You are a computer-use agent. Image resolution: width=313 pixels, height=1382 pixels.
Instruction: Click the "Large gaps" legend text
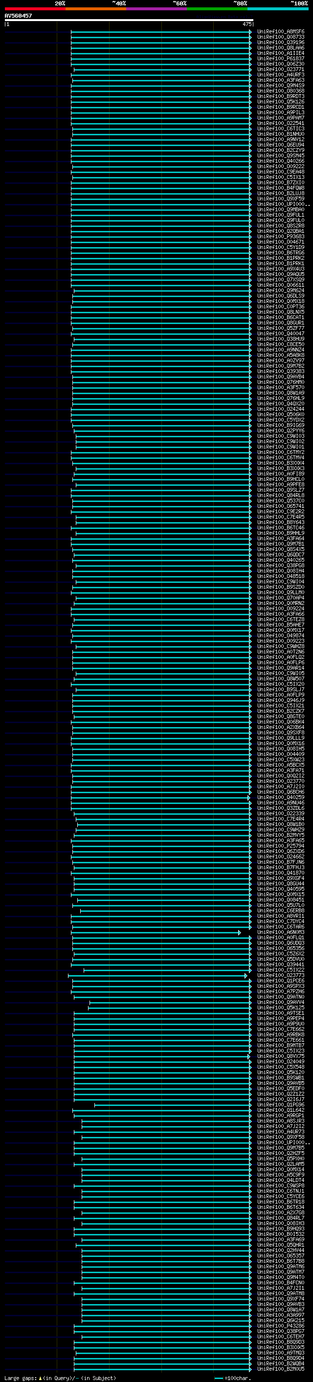(x=21, y=1378)
